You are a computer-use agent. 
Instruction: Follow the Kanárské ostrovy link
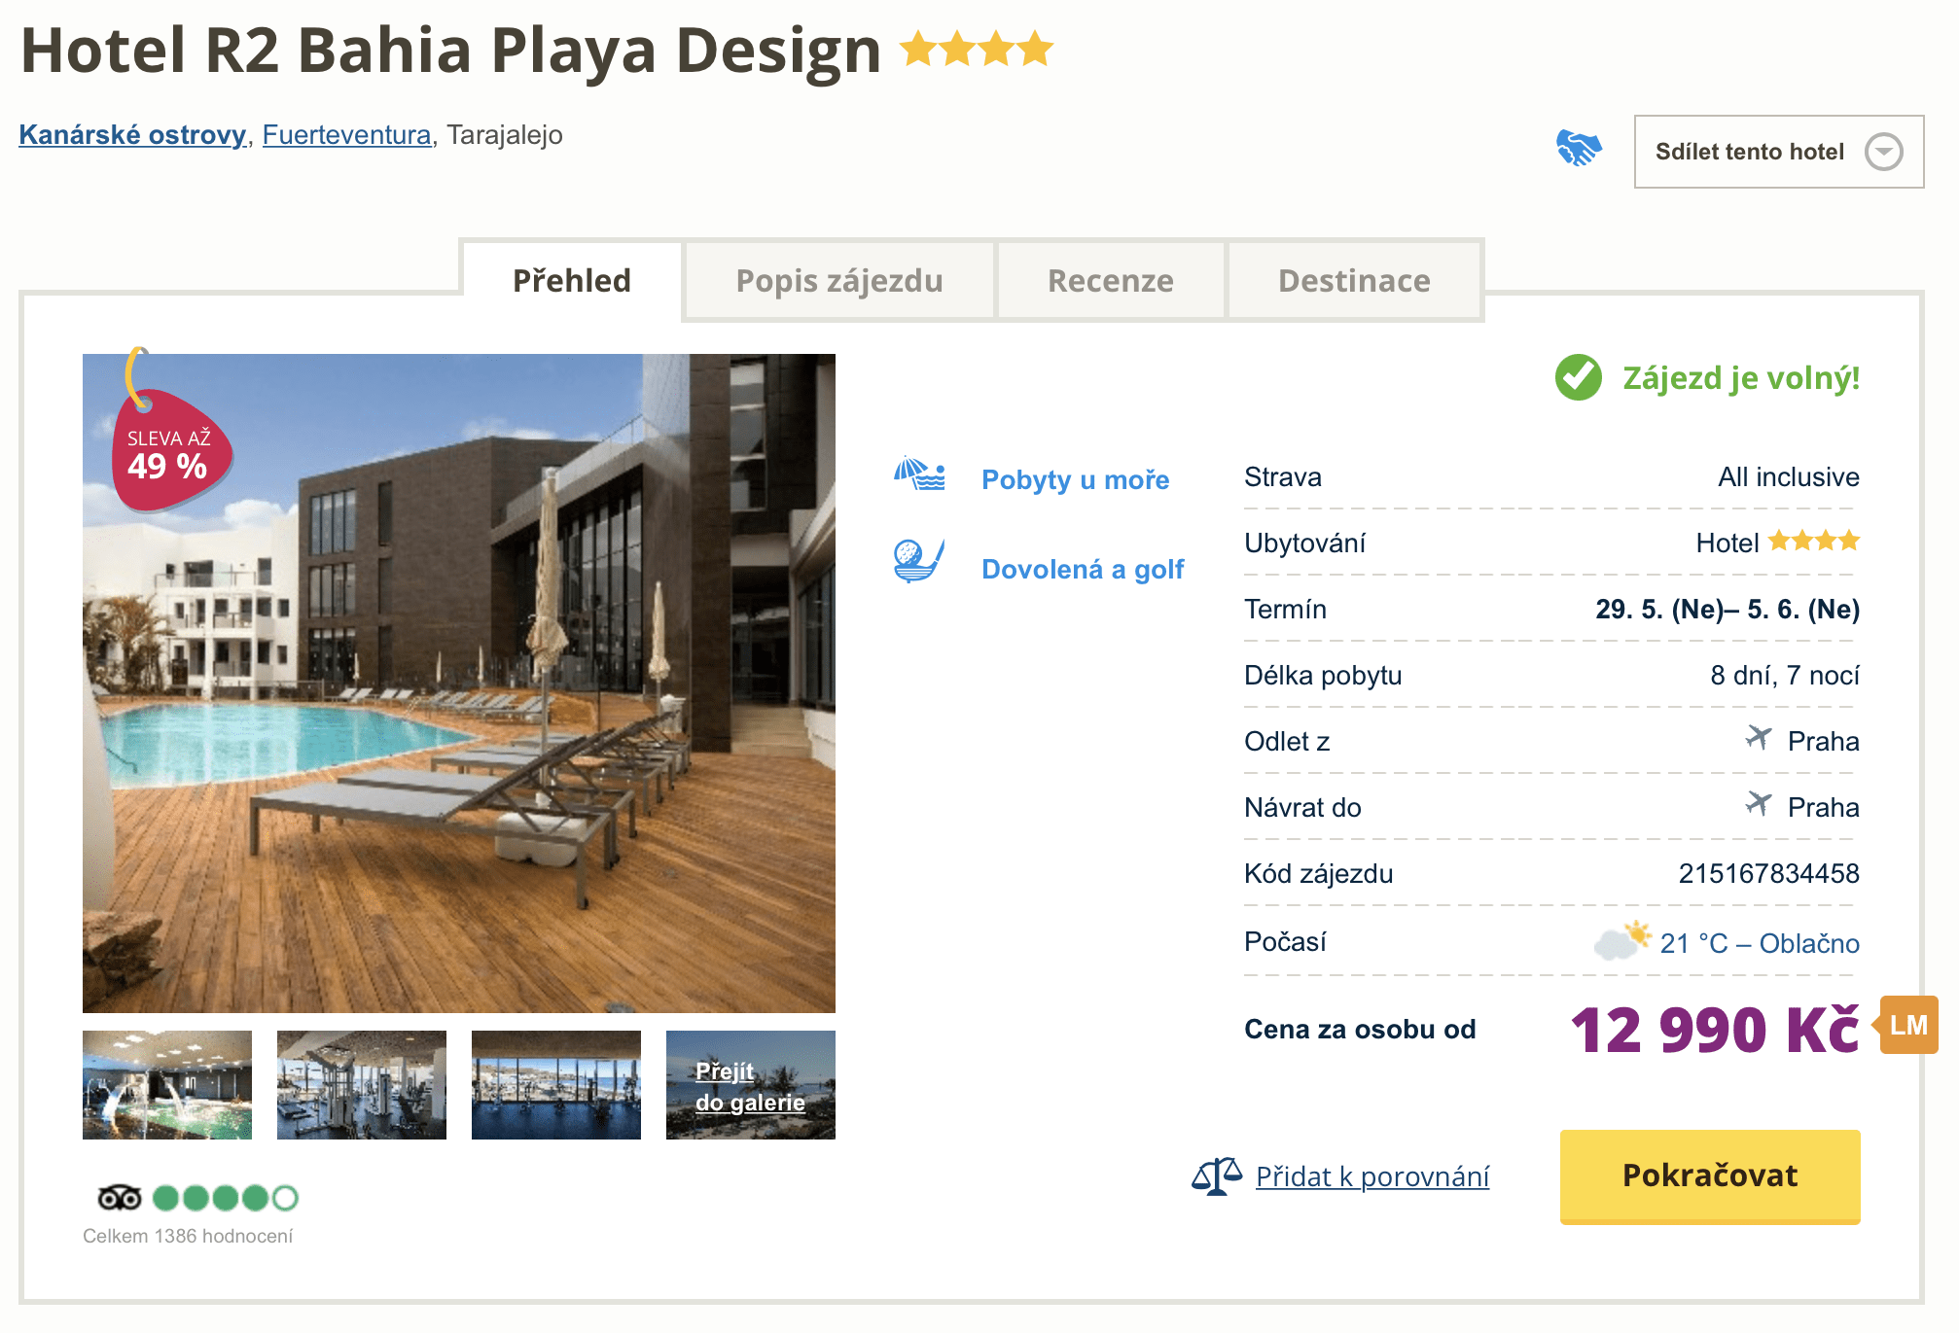132,134
